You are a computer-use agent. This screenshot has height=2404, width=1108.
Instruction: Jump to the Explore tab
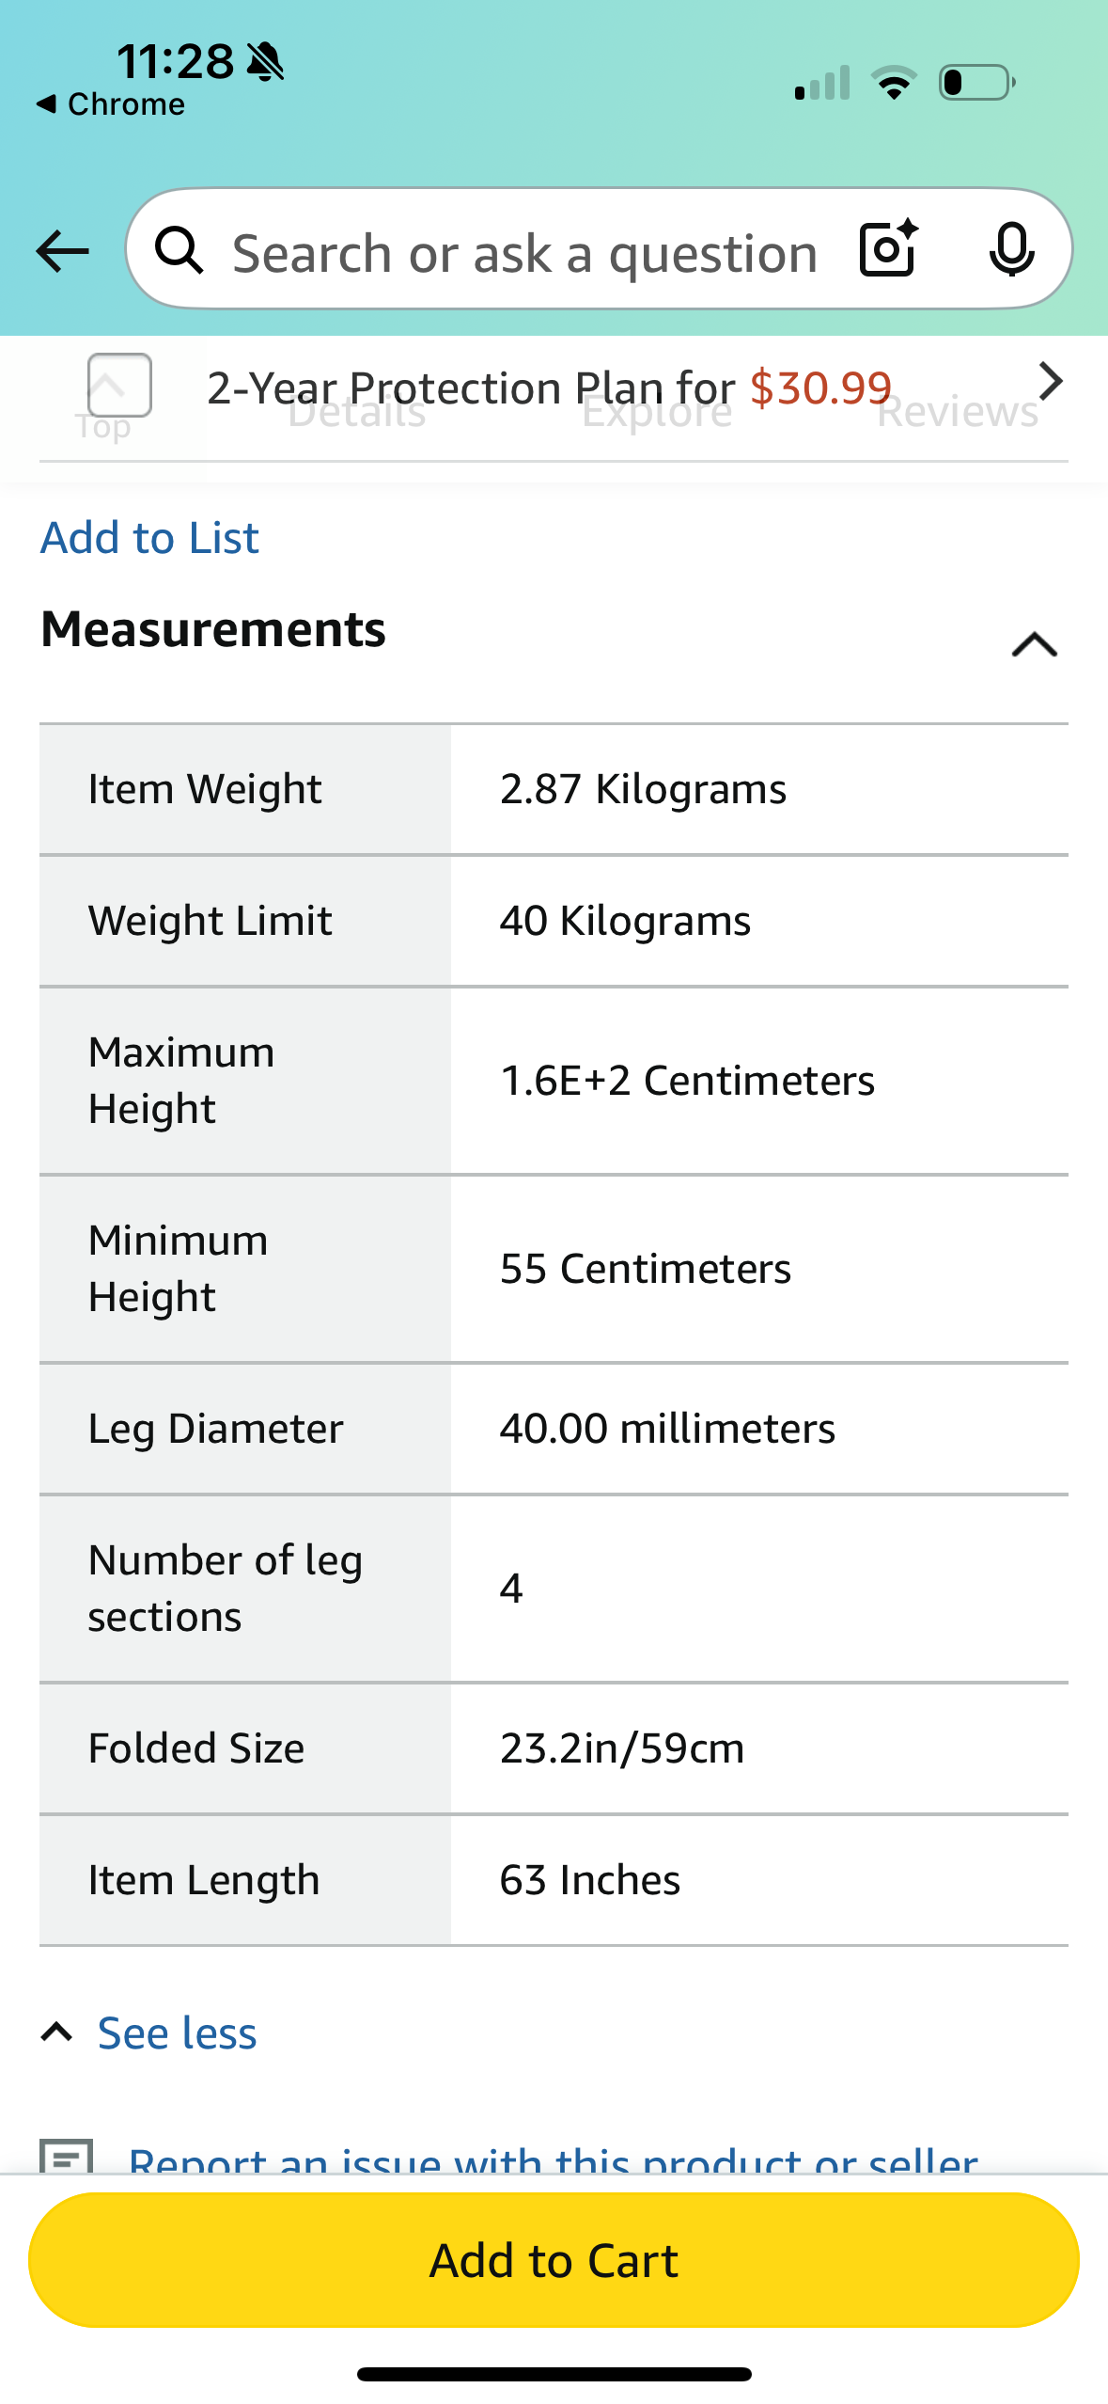[x=656, y=414]
